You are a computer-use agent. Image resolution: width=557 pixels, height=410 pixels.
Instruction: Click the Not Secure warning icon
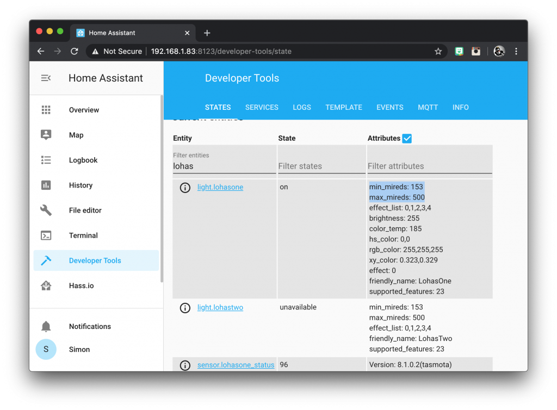[95, 52]
